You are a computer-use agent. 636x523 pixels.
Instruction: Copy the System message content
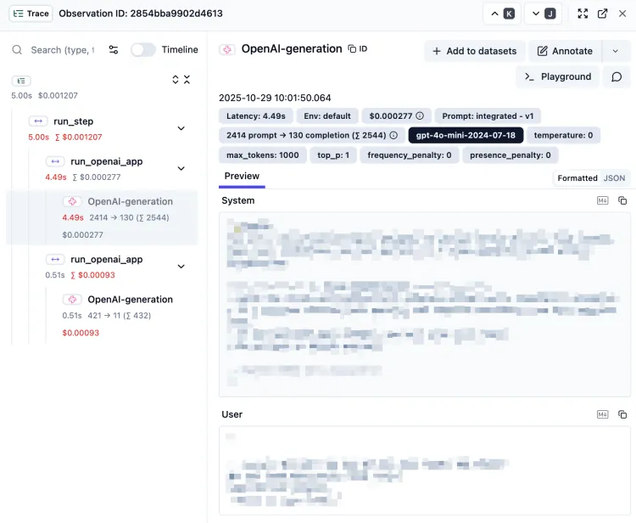(622, 200)
